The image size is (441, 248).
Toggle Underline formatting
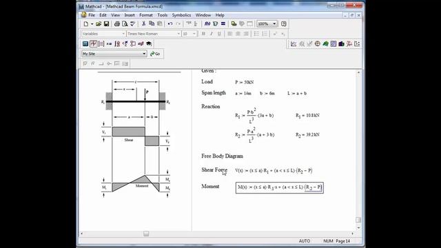[x=219, y=34]
